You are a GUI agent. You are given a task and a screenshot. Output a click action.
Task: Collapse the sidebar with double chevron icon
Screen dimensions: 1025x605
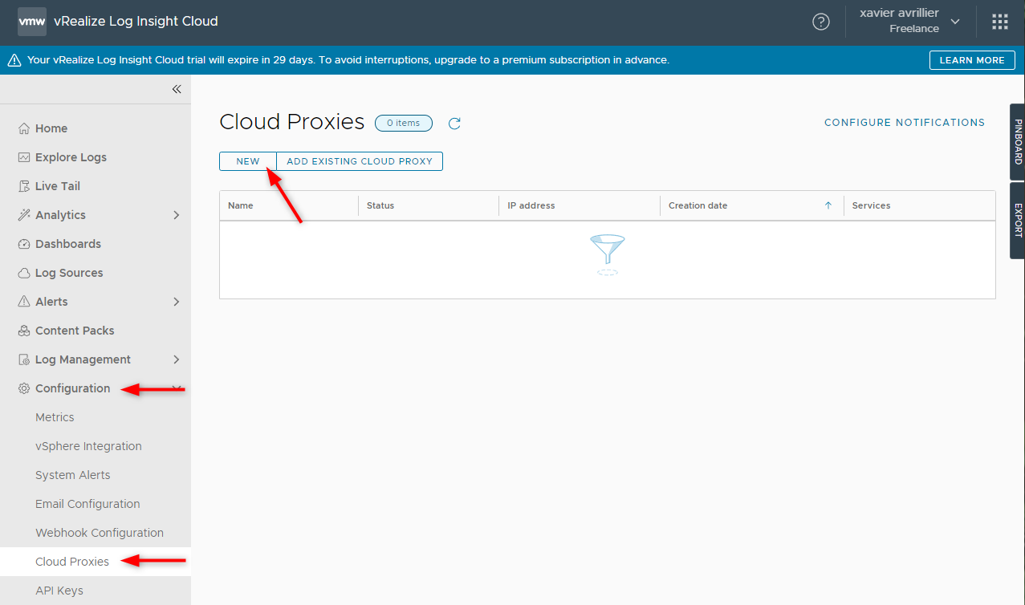[x=177, y=89]
